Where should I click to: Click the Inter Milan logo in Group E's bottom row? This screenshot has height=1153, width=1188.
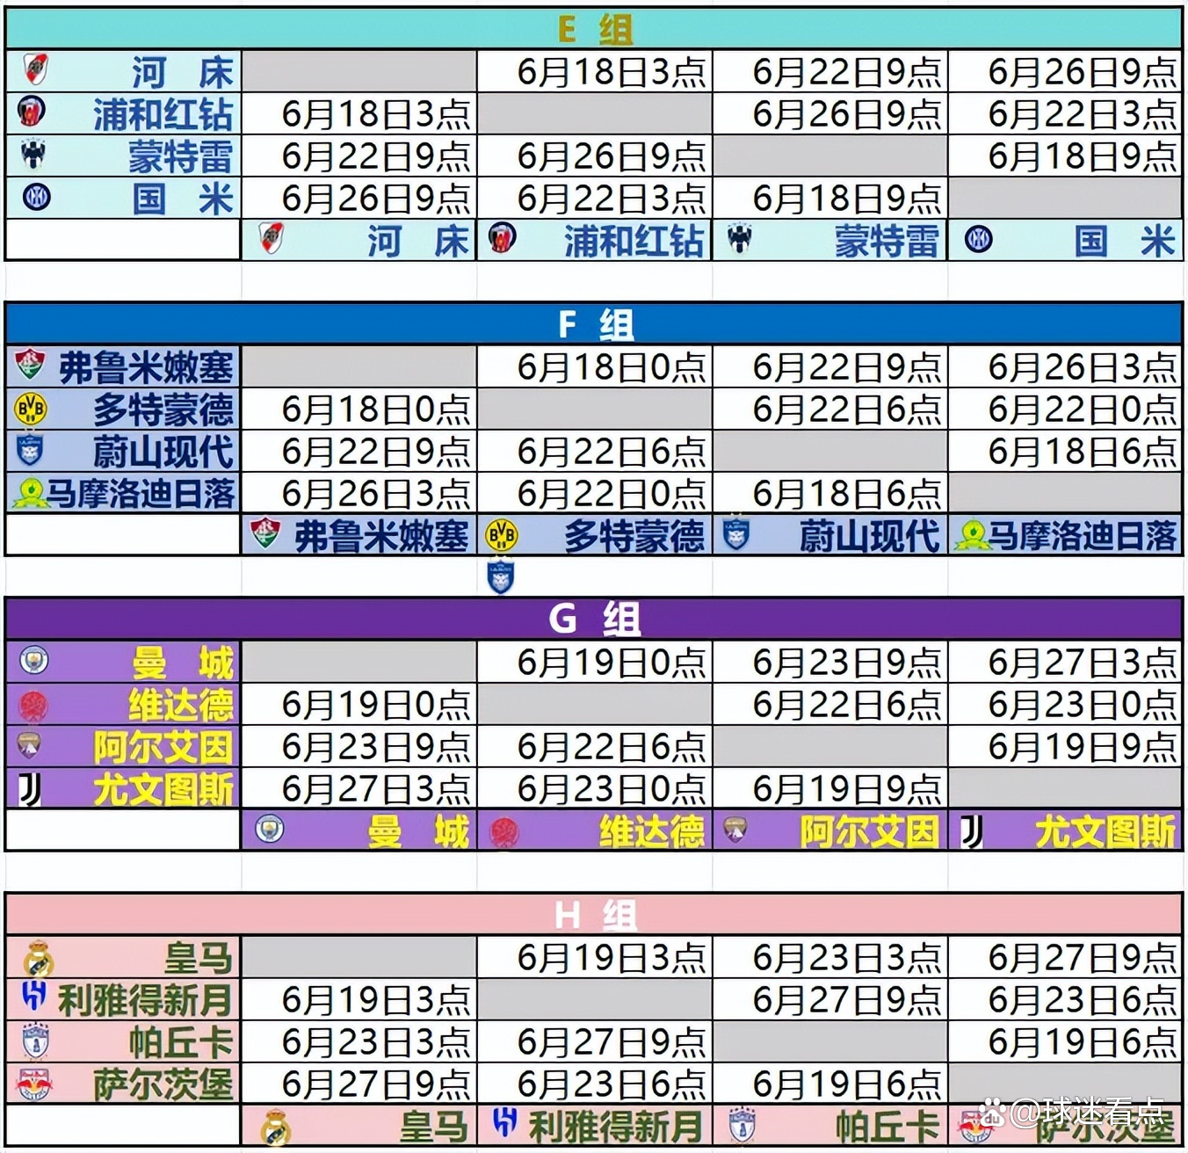(978, 239)
